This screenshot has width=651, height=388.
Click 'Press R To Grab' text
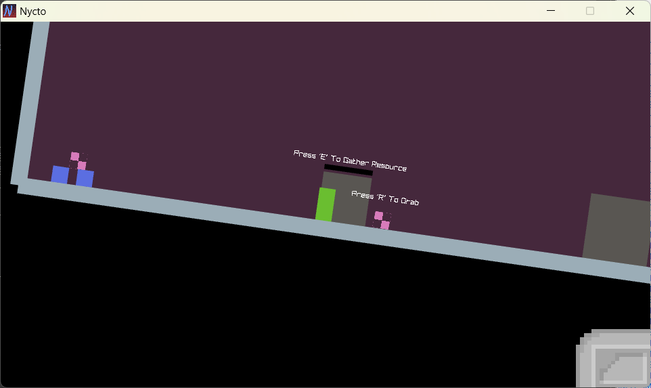pyautogui.click(x=385, y=198)
